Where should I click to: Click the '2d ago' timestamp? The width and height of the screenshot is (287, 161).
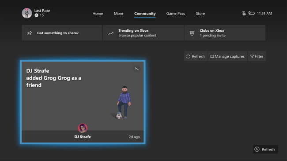pos(134,137)
